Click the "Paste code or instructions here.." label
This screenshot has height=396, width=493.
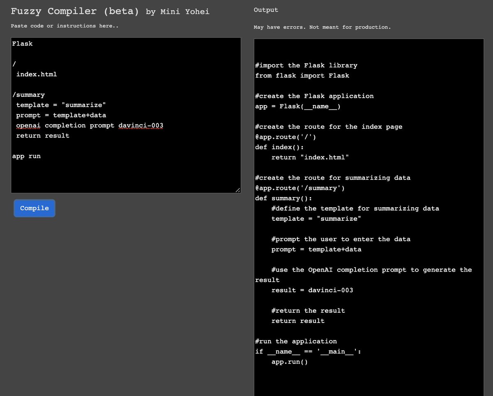(64, 25)
